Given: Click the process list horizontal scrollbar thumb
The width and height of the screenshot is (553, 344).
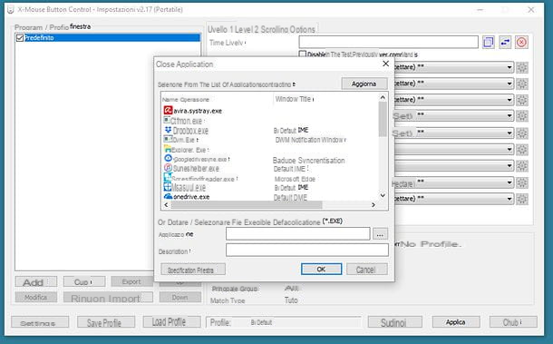Looking at the screenshot, I should point(247,205).
